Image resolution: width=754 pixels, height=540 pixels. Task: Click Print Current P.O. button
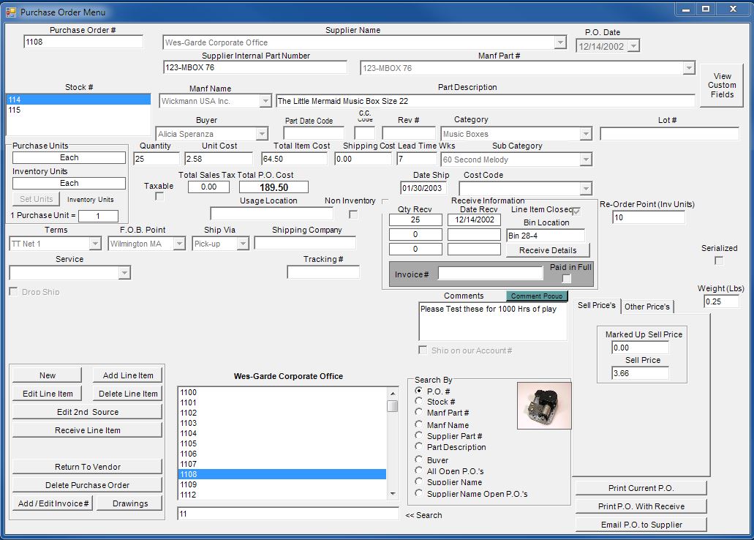pyautogui.click(x=641, y=488)
